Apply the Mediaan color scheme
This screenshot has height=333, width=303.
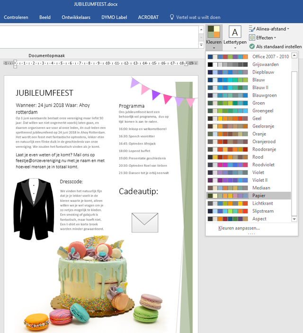pos(249,188)
